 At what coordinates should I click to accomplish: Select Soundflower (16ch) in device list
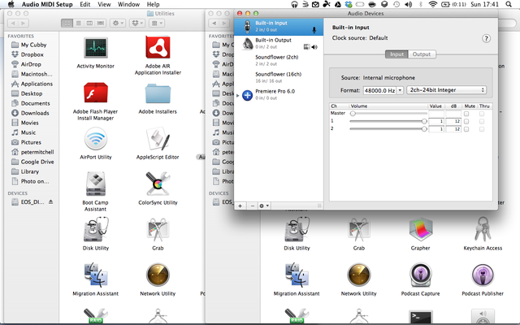tap(279, 77)
